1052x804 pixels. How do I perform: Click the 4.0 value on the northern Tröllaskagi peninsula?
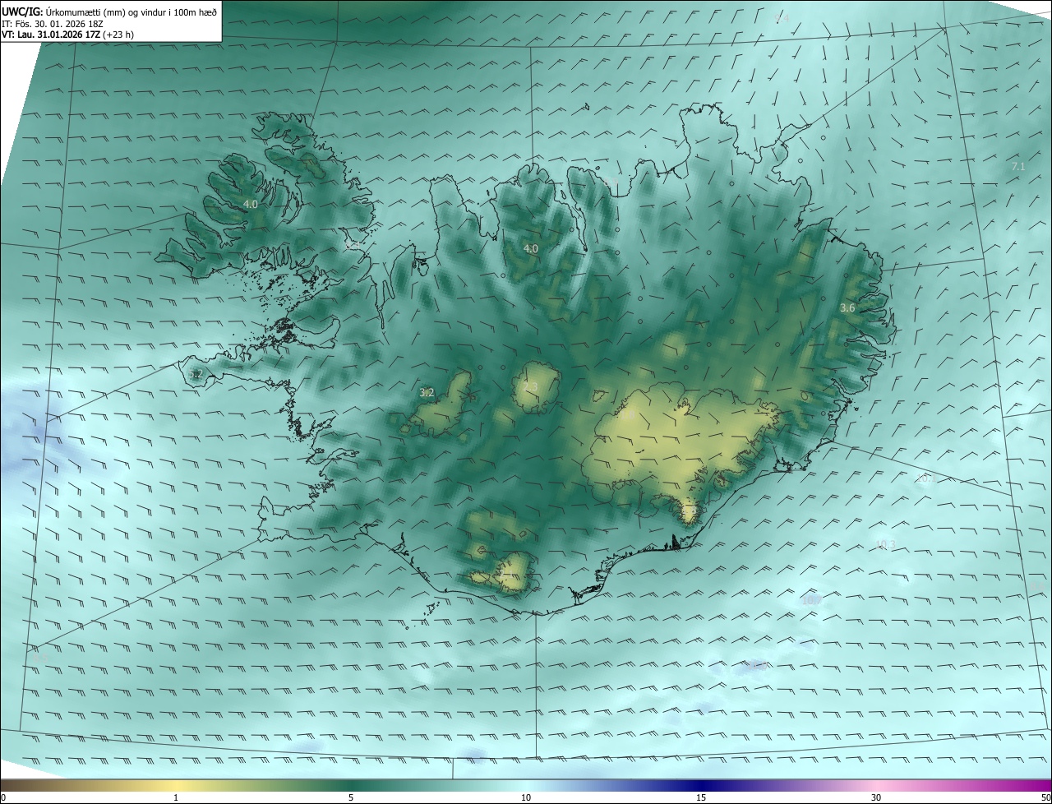click(531, 248)
